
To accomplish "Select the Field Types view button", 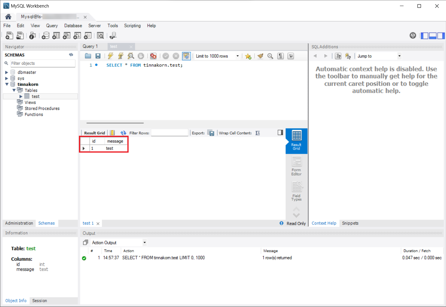I will [296, 191].
